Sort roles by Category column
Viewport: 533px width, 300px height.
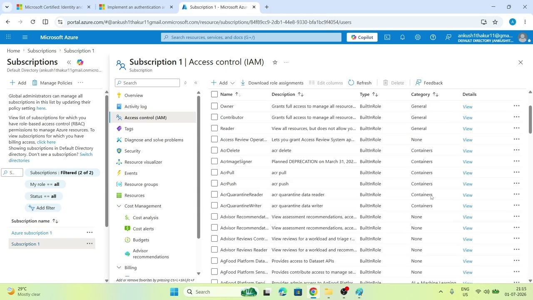point(424,94)
